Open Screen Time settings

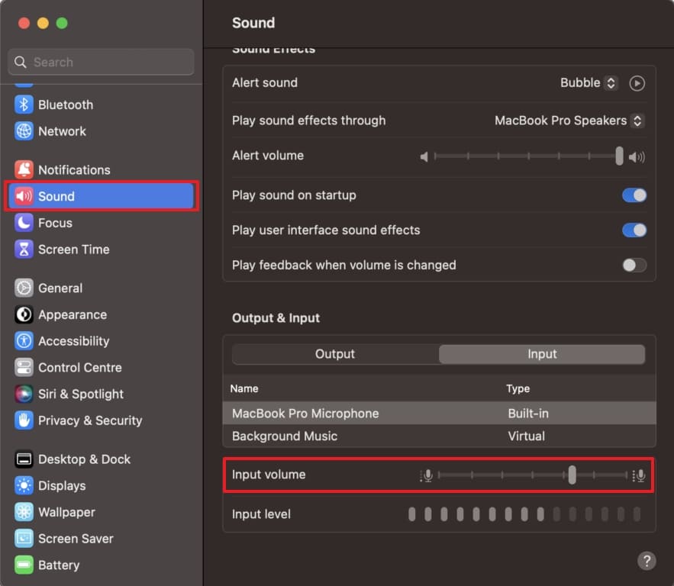pyautogui.click(x=101, y=250)
